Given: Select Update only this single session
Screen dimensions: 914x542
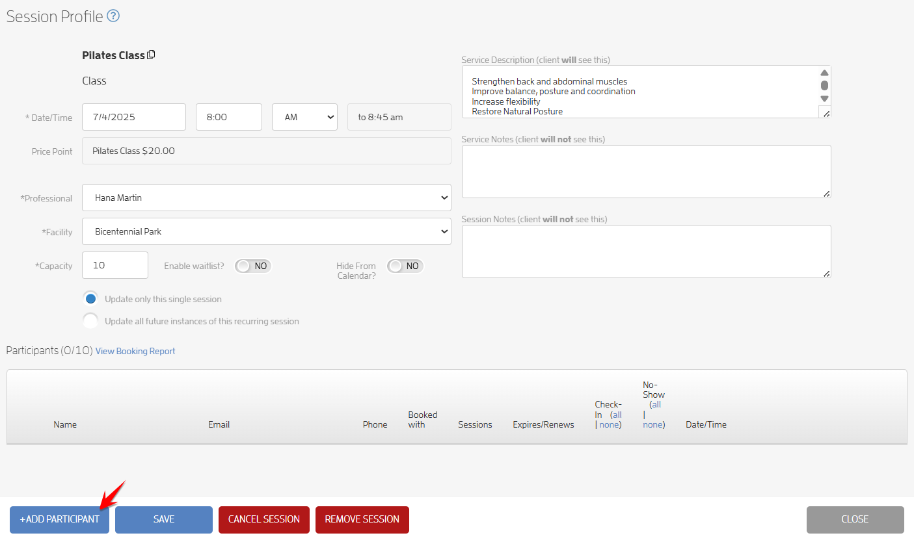Looking at the screenshot, I should [91, 299].
